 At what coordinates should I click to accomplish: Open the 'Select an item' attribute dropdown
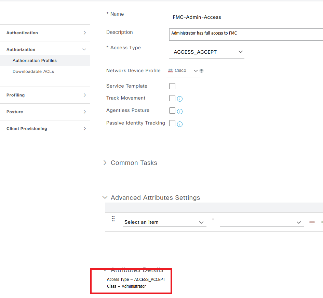[x=164, y=222]
